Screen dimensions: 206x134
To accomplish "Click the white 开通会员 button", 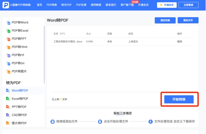I will click(167, 5).
